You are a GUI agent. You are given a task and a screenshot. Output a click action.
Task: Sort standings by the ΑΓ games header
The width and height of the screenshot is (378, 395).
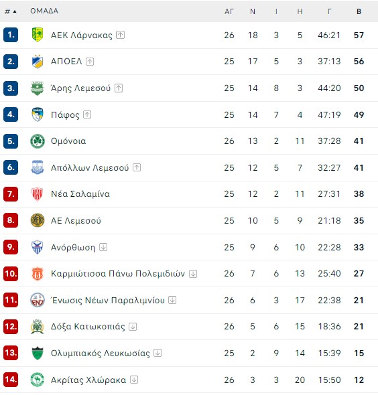coord(229,11)
